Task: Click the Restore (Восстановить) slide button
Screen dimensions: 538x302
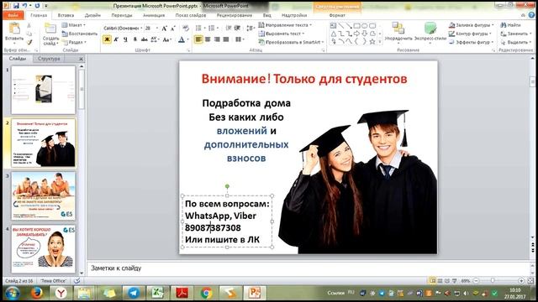Action: point(80,34)
